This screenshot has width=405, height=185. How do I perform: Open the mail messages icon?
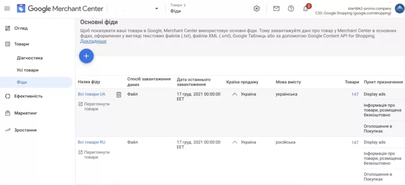[x=276, y=9]
